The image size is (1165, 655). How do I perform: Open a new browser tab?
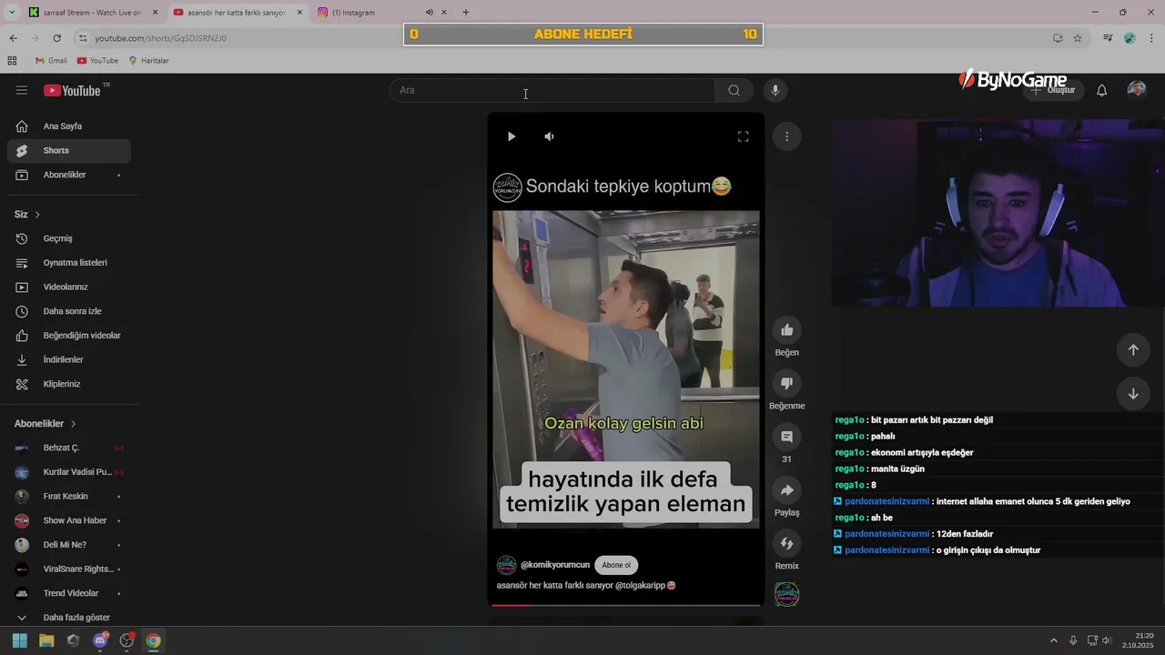pyautogui.click(x=466, y=12)
